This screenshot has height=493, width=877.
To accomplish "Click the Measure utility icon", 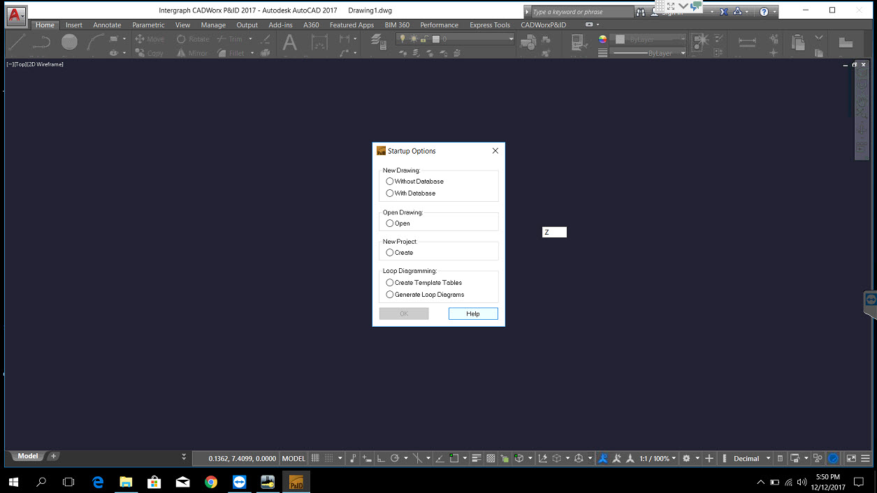I will click(x=747, y=43).
